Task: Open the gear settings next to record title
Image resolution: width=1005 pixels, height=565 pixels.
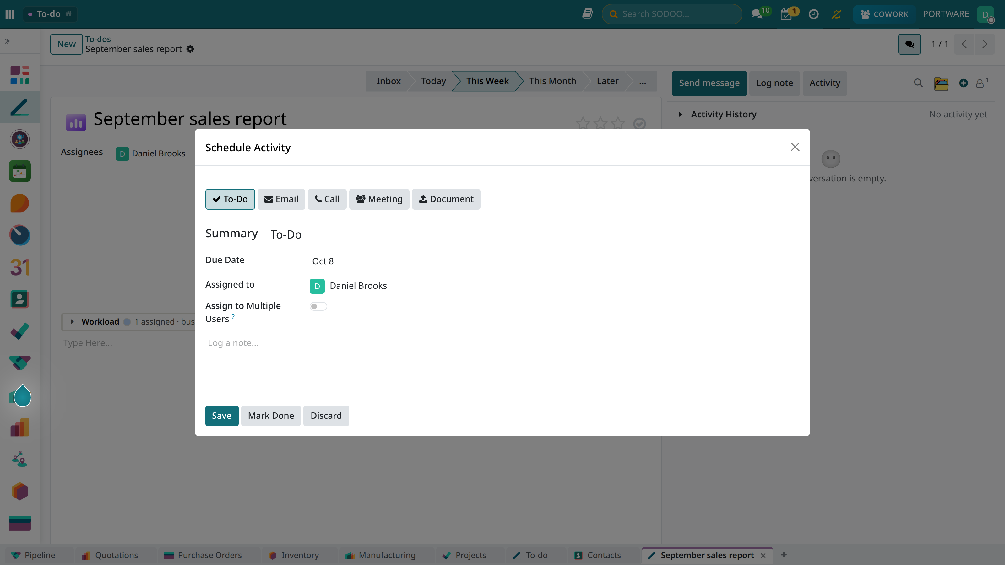Action: tap(190, 49)
